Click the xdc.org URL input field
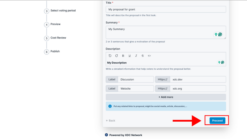 click(x=198, y=88)
